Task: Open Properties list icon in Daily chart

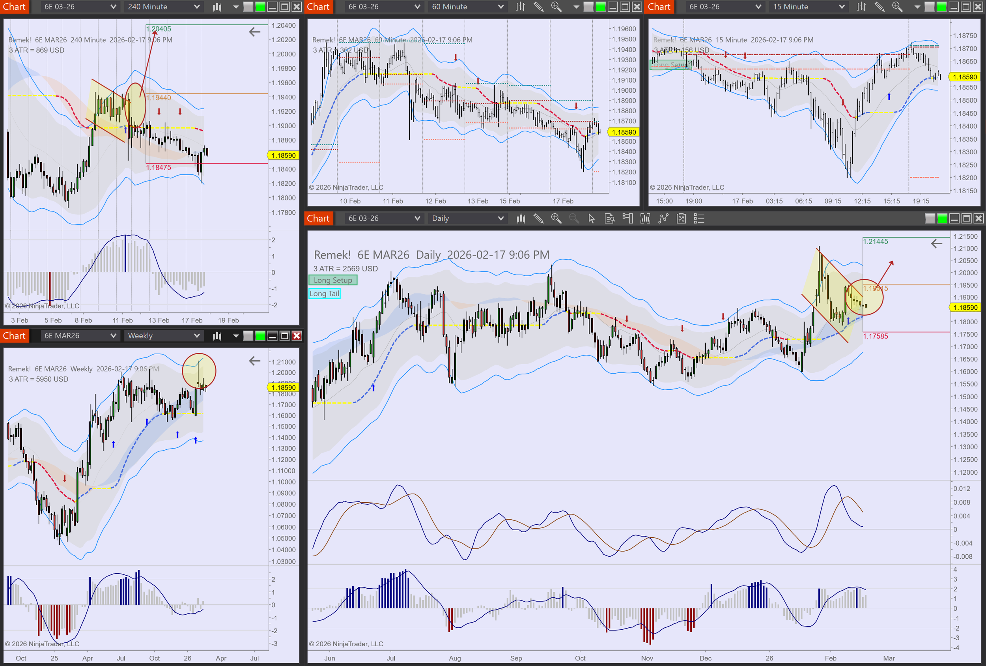Action: click(699, 219)
